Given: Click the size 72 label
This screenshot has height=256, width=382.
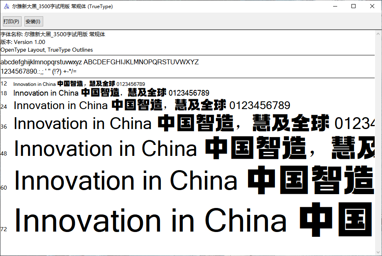Looking at the screenshot, I should click(x=4, y=229).
